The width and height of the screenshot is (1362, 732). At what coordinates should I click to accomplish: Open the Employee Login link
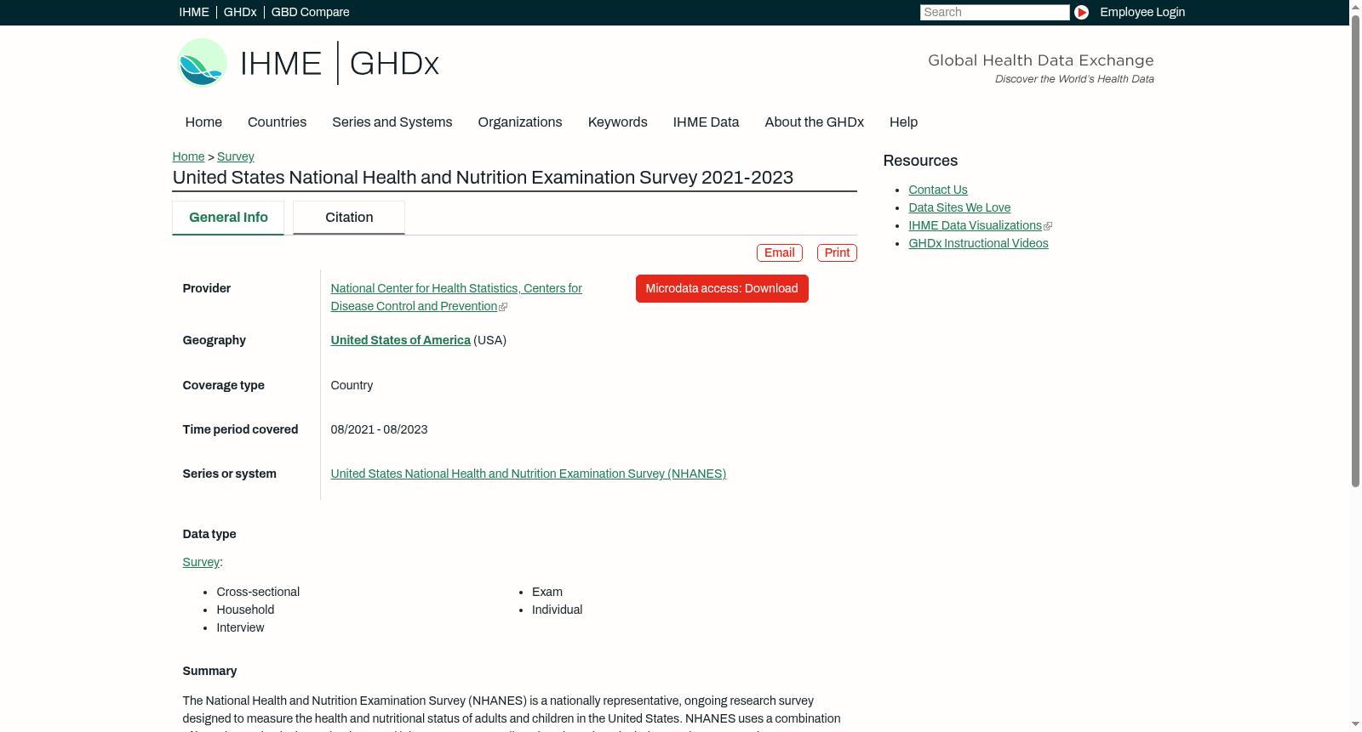[1142, 12]
